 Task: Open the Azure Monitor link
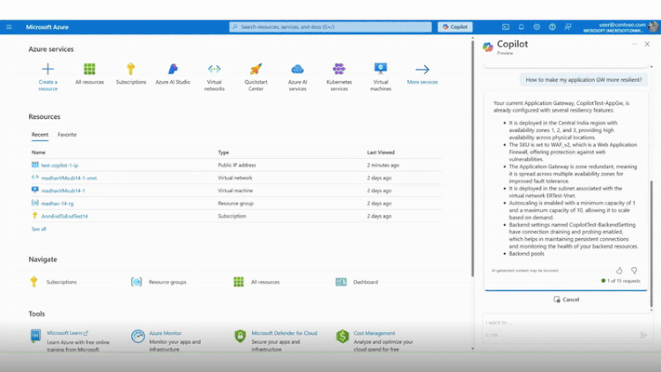click(166, 333)
